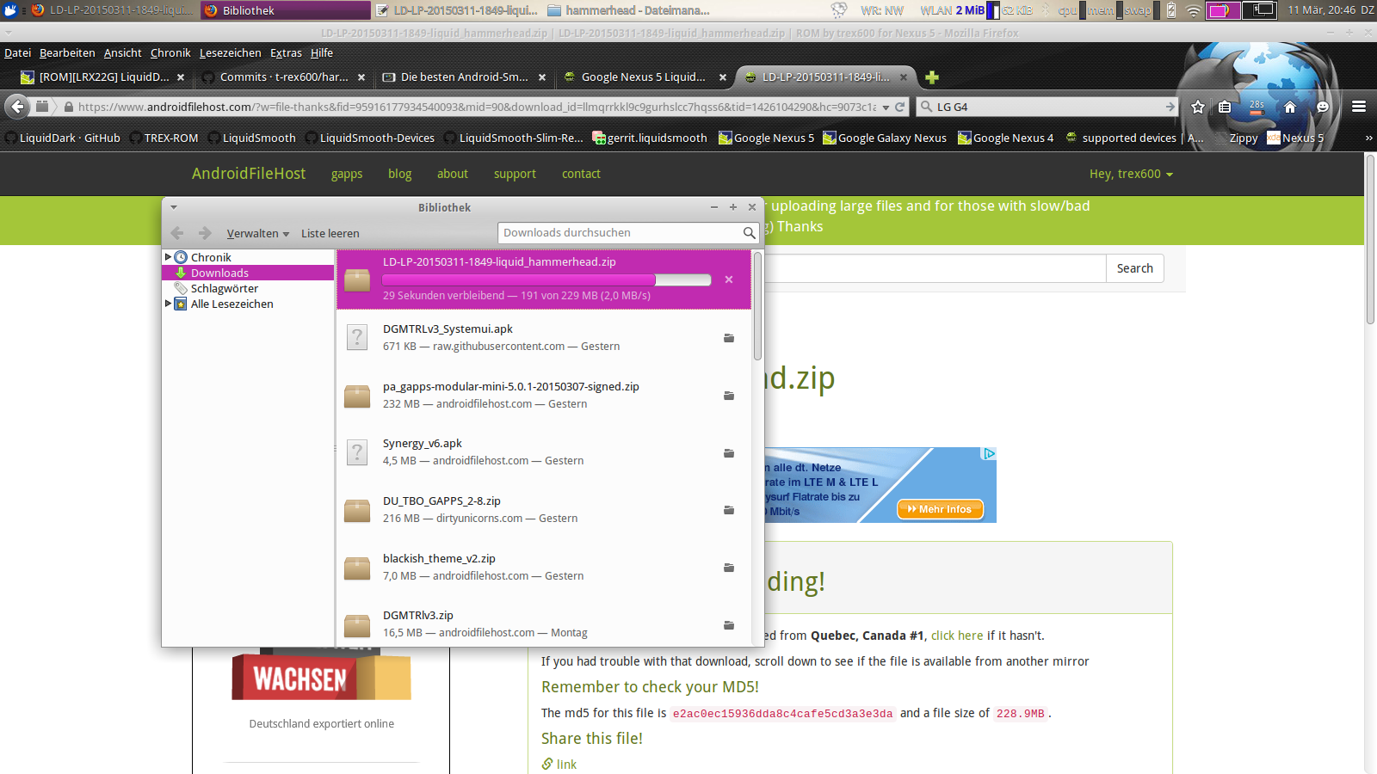Click the browser back arrow button
This screenshot has width=1377, height=774.
pyautogui.click(x=17, y=107)
